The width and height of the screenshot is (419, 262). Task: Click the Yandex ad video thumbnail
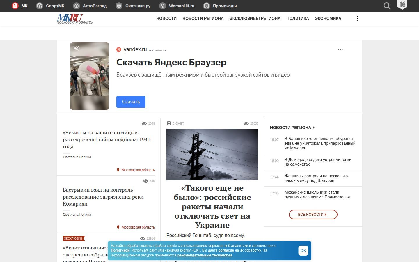pyautogui.click(x=90, y=76)
